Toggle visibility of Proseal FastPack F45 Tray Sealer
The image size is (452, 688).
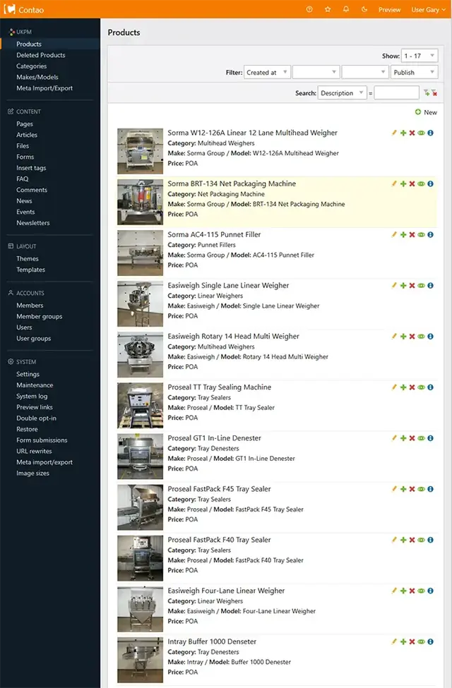point(421,489)
